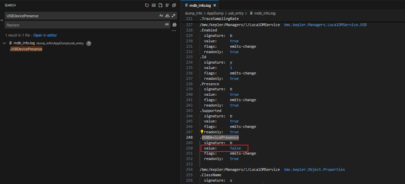
Task: Toggle Preserve Case in Replace field
Action: [166, 25]
